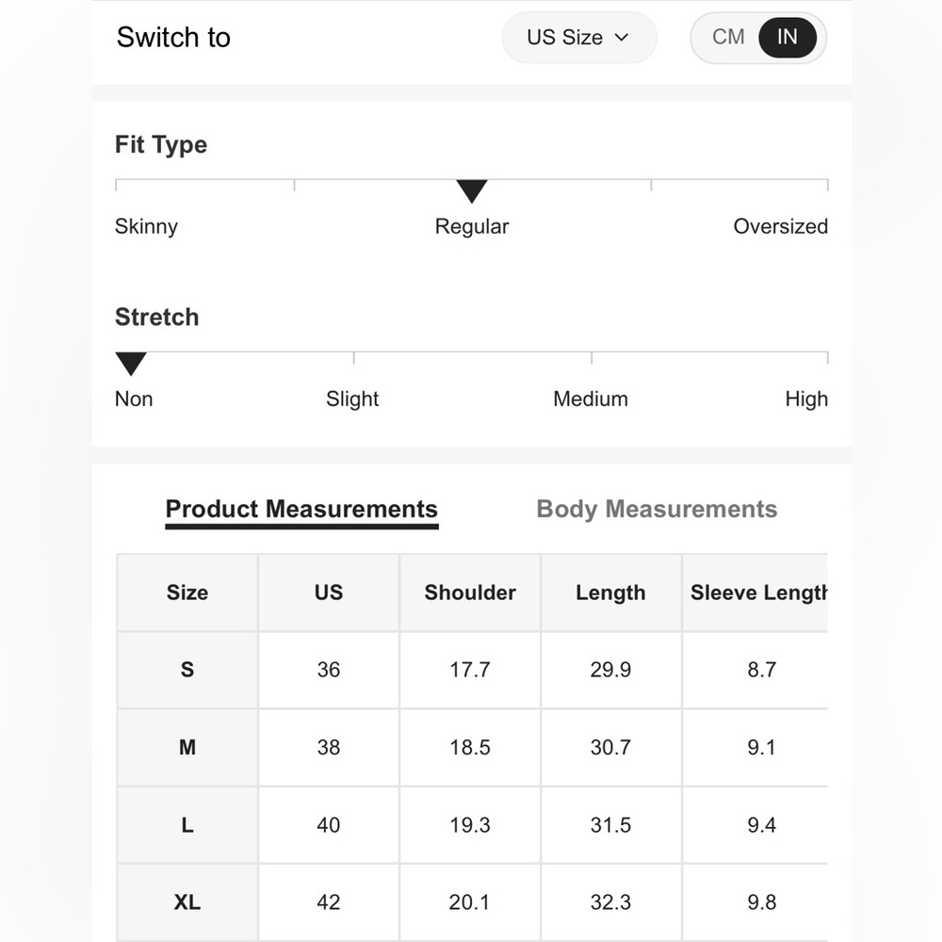Switch units to CM
The image size is (942, 942).
pyautogui.click(x=728, y=38)
